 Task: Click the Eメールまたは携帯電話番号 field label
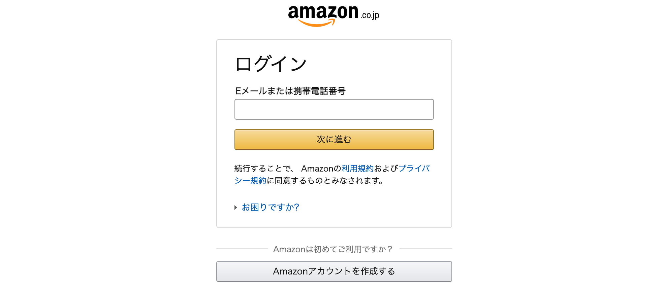(290, 91)
